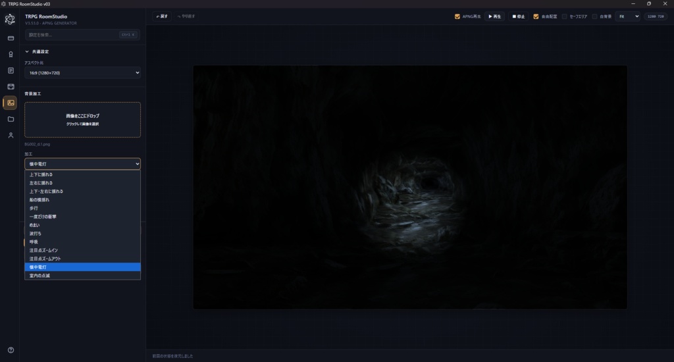Choose 歩行 option

pos(82,208)
